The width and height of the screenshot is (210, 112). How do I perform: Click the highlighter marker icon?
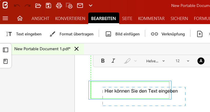coord(127,61)
